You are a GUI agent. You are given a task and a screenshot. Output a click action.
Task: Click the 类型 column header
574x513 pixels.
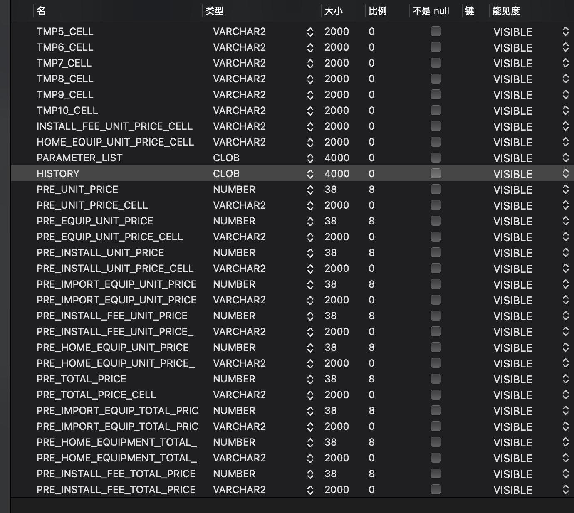tap(215, 11)
